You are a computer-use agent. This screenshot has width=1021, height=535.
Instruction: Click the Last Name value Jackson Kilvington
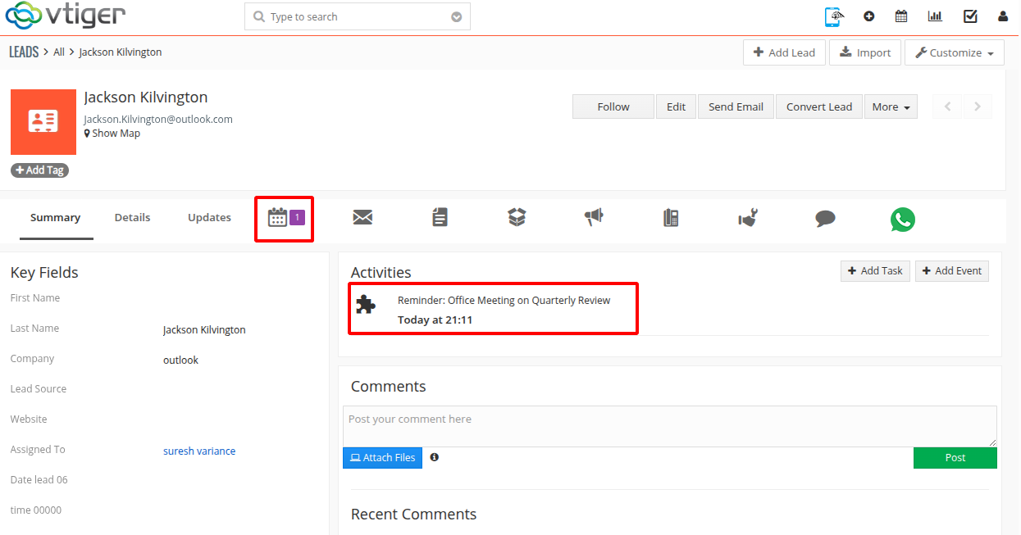[x=204, y=329]
